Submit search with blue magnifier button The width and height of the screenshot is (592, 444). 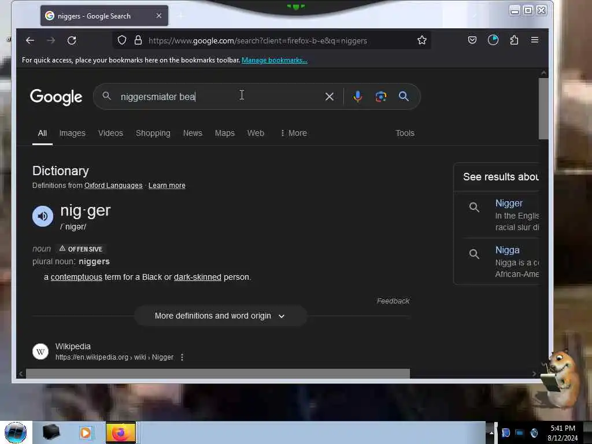[x=404, y=97]
